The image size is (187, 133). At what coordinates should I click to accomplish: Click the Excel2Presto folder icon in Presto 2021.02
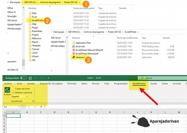coord(30,20)
